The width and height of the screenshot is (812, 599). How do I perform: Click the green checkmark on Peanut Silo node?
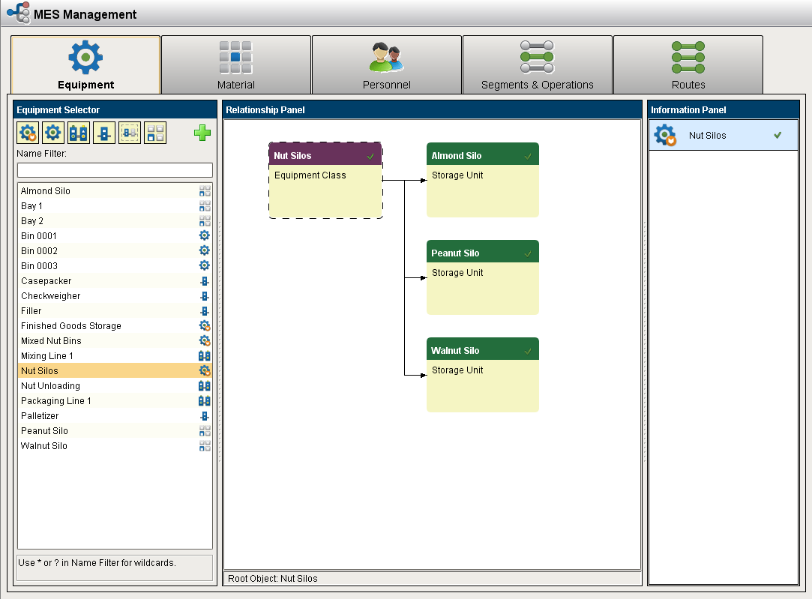tap(528, 253)
